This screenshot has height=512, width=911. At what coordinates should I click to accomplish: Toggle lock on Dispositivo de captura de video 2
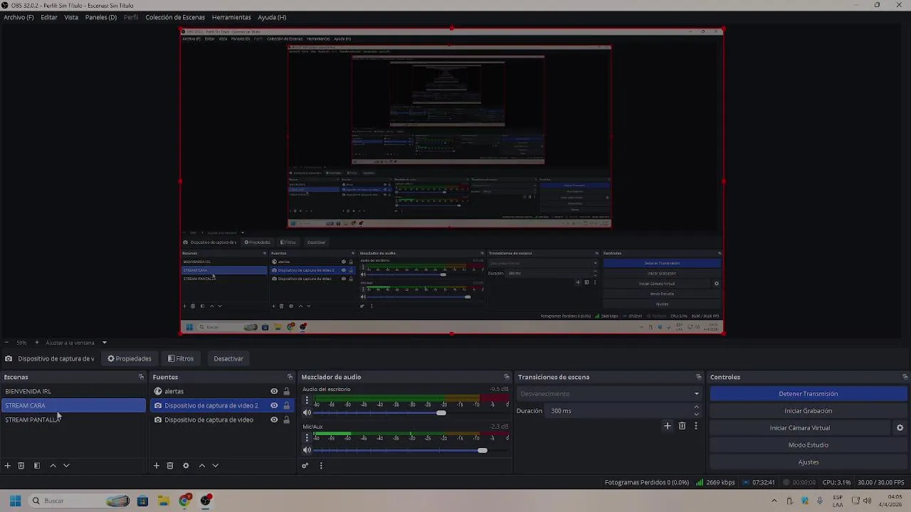(286, 405)
